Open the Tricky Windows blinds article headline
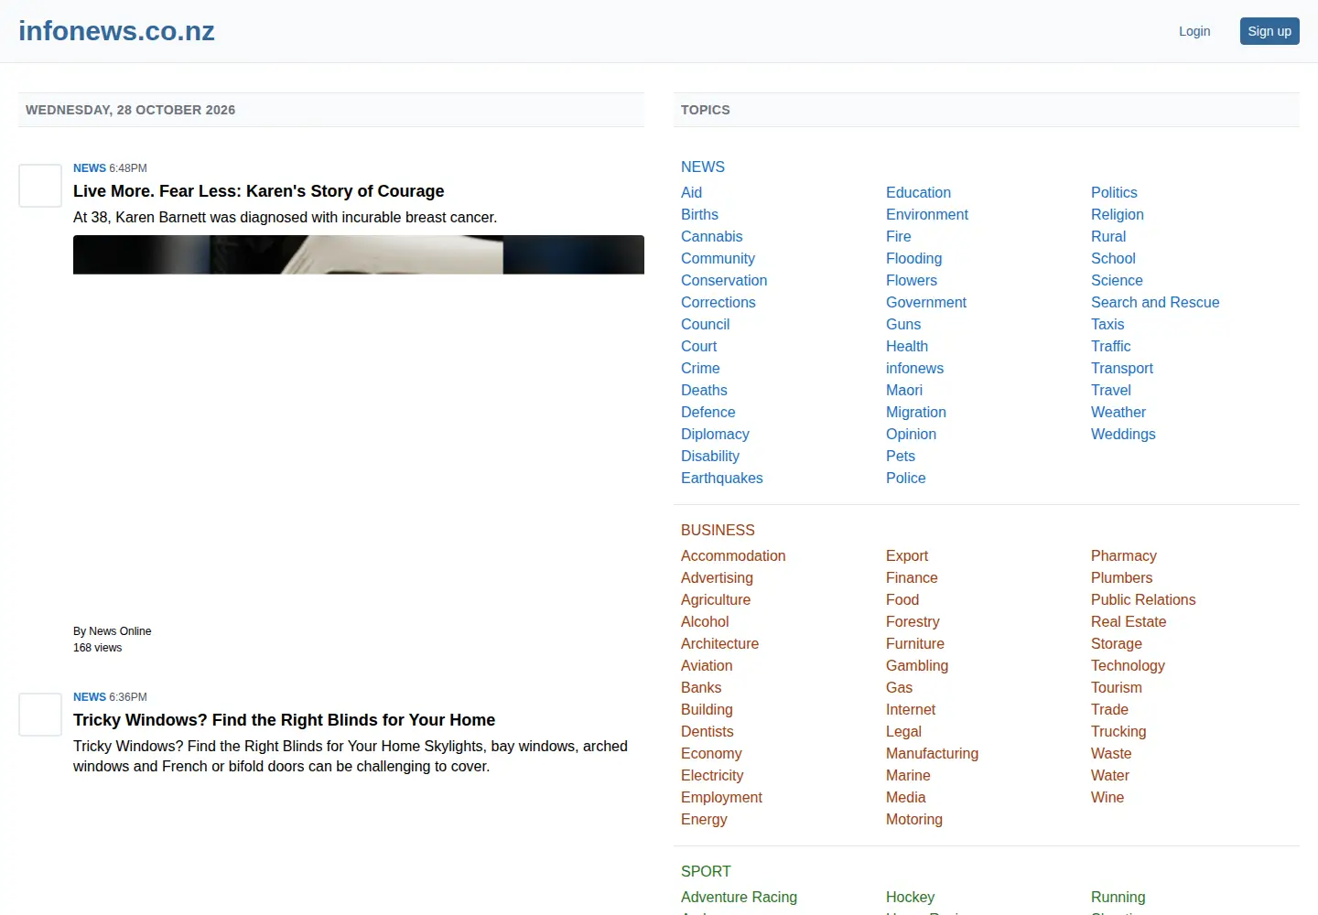The image size is (1318, 915). pyautogui.click(x=284, y=720)
